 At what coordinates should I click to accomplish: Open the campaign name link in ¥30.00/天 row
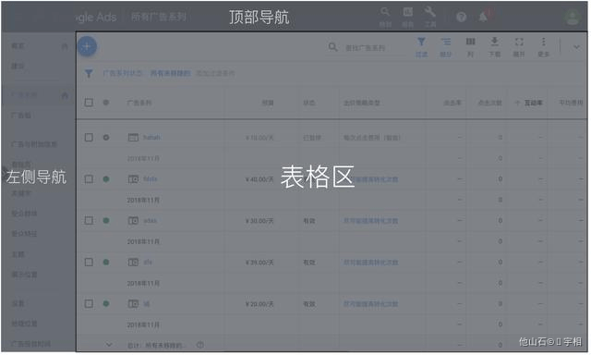(150, 220)
